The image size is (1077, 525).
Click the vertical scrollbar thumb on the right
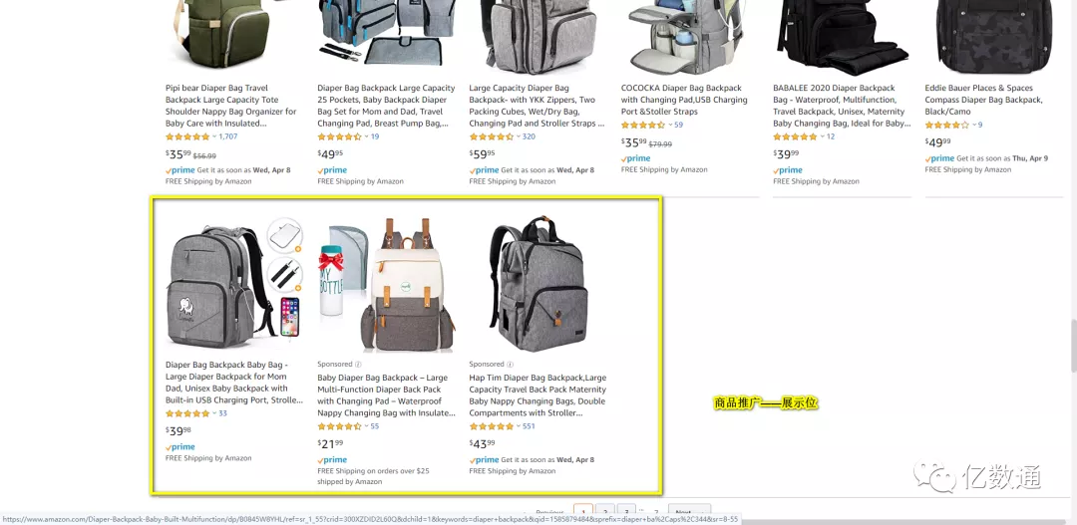pyautogui.click(x=1072, y=346)
